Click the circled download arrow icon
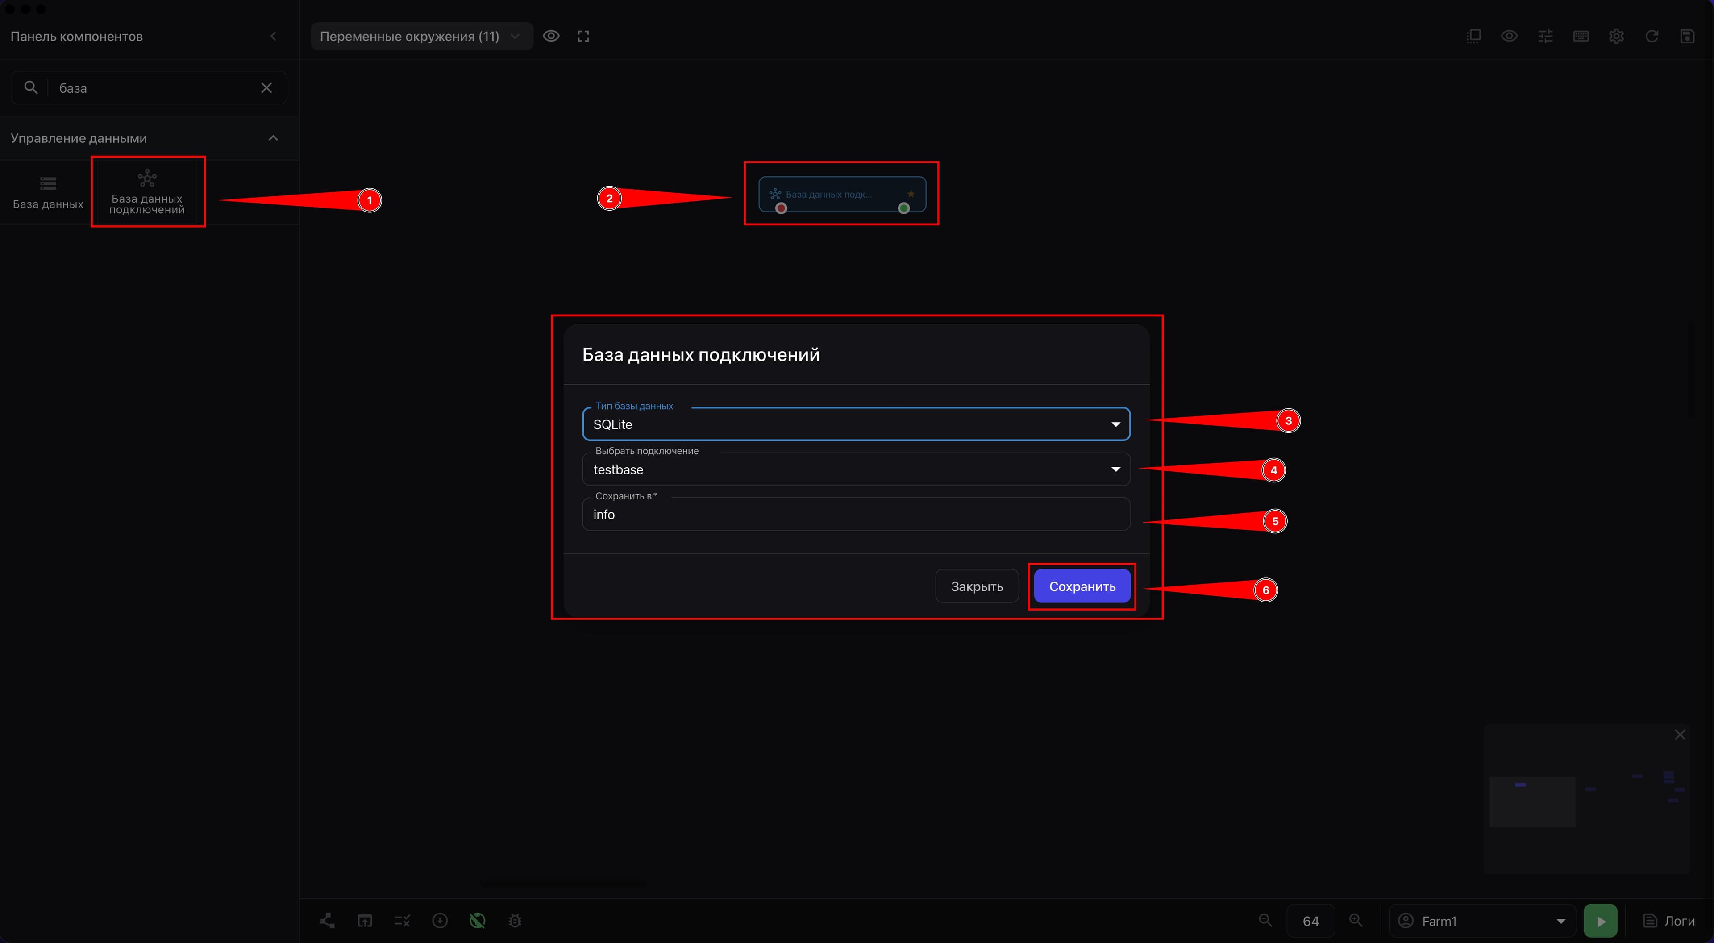 [x=440, y=920]
